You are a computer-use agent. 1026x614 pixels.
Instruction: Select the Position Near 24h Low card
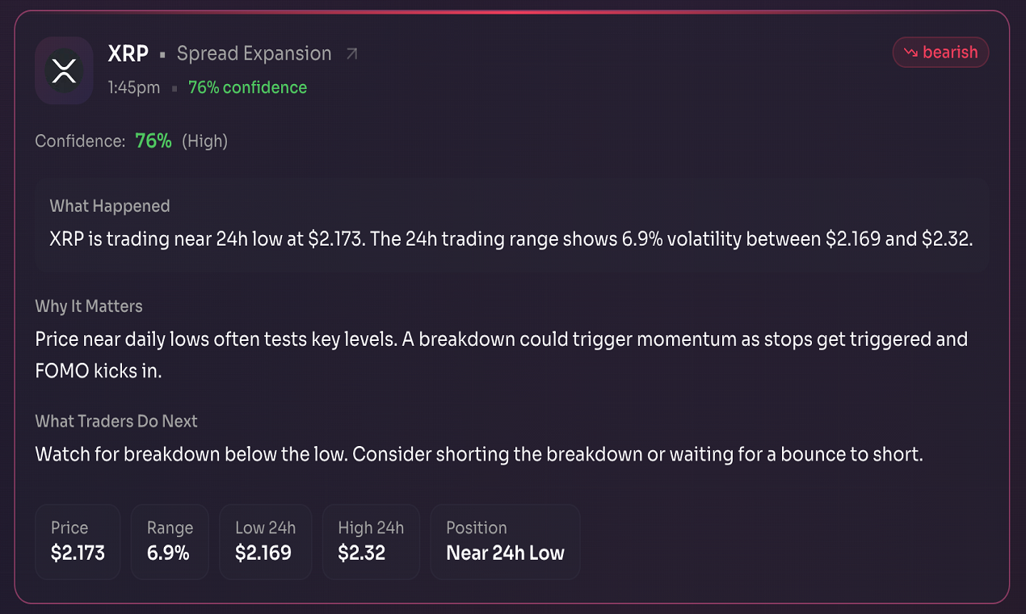[505, 541]
